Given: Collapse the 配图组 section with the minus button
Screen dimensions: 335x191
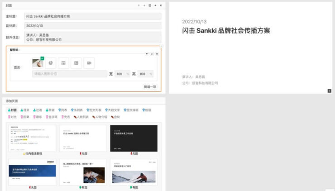Looking at the screenshot, I should [161, 46].
